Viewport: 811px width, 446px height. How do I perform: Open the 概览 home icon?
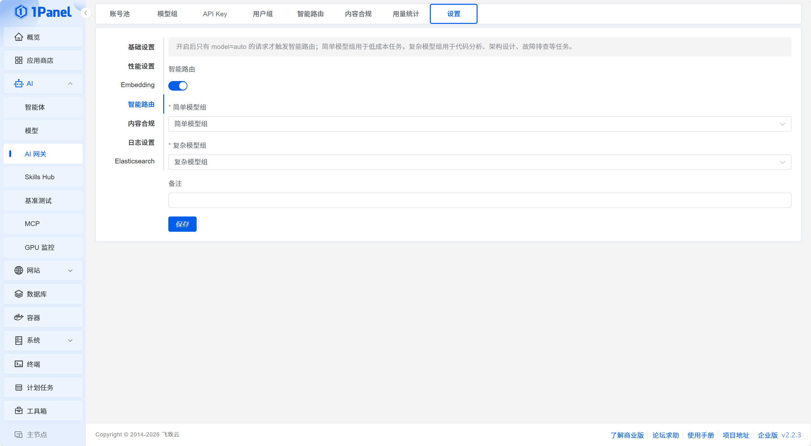coord(19,37)
